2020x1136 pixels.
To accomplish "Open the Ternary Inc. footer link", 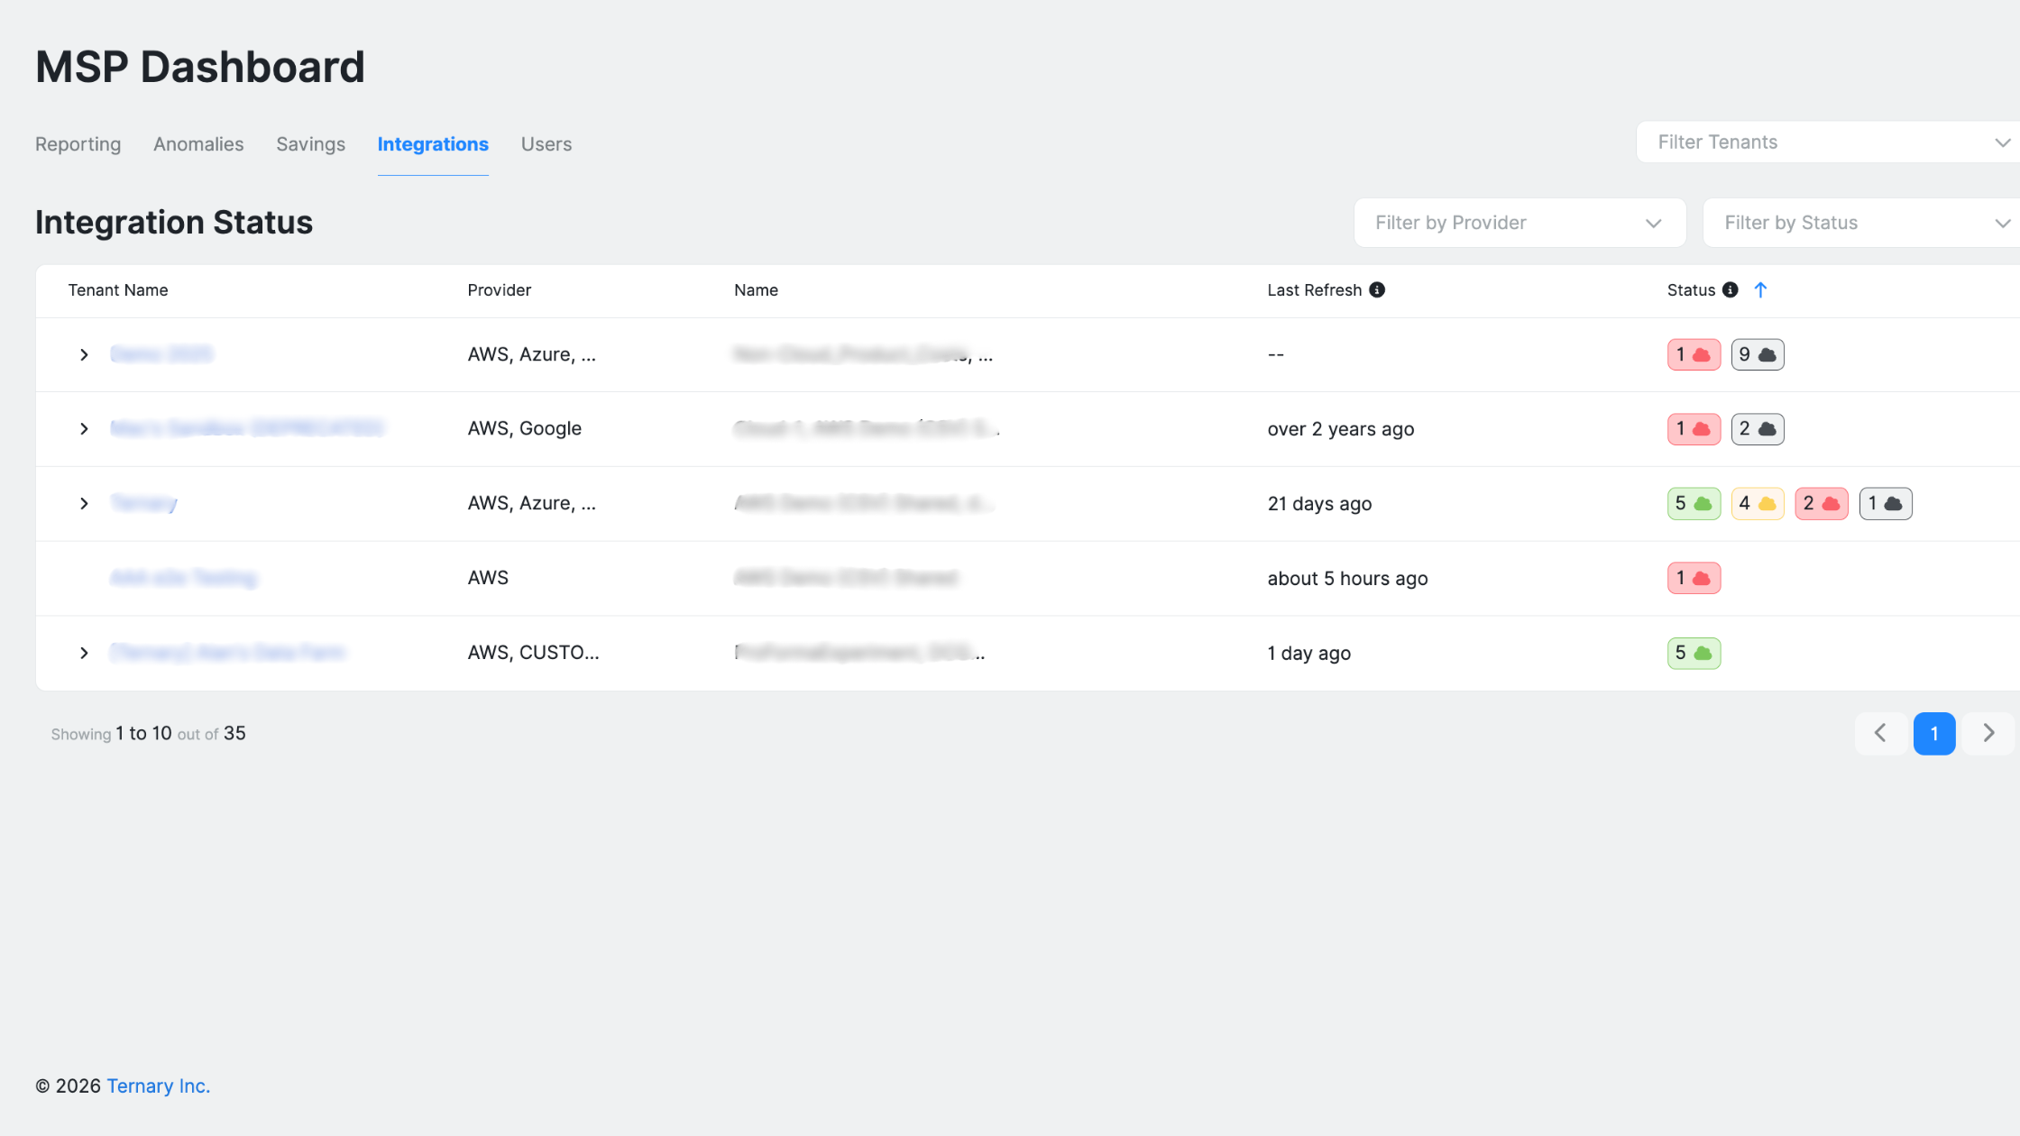I will tap(158, 1086).
